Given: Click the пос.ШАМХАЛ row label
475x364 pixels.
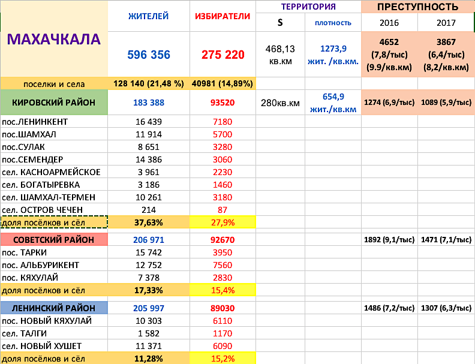Looking at the screenshot, I should [54, 134].
